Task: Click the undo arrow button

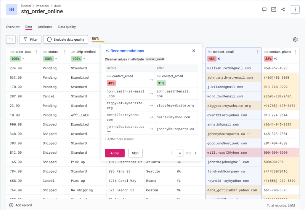Action: tap(11, 39)
